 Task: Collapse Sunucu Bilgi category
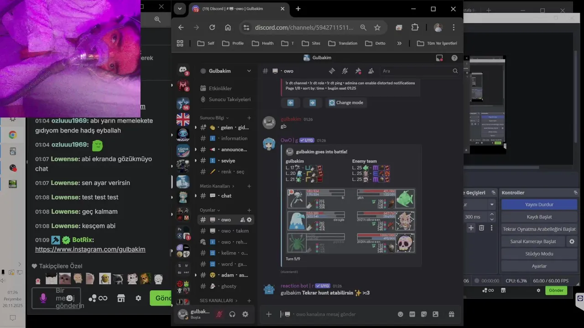214,118
